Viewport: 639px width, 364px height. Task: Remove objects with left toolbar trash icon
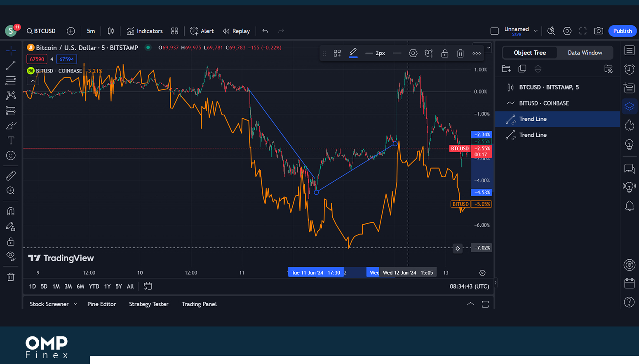[x=11, y=277]
